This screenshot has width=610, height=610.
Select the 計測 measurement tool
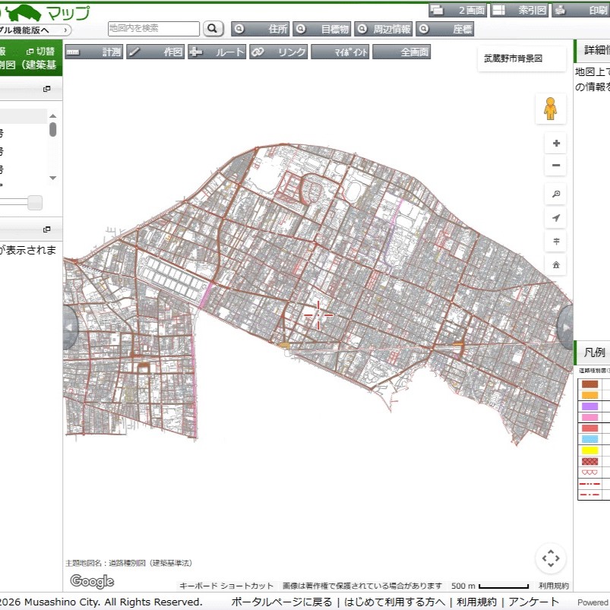94,52
